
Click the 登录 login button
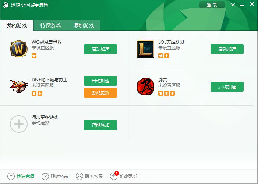point(212,5)
